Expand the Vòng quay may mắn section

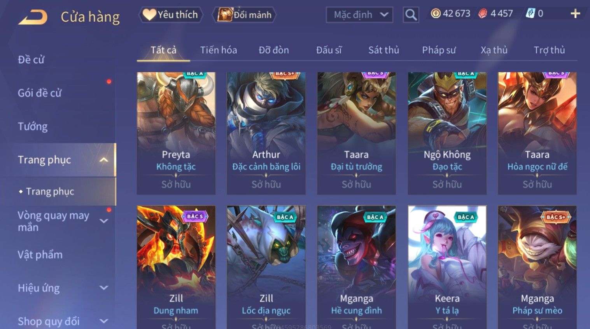104,221
